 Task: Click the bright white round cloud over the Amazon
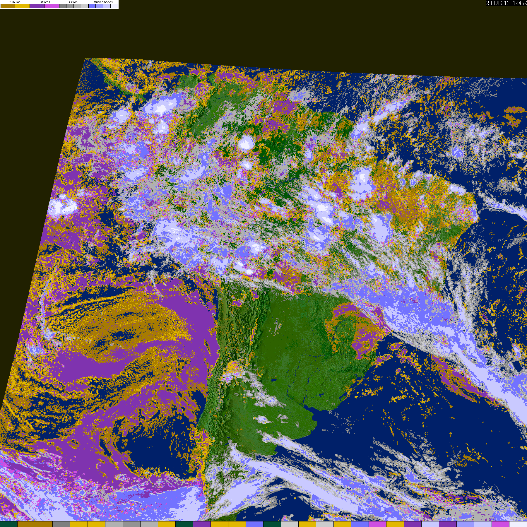point(246,143)
